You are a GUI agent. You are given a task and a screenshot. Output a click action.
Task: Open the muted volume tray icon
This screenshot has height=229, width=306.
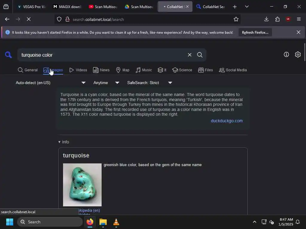(x=271, y=222)
